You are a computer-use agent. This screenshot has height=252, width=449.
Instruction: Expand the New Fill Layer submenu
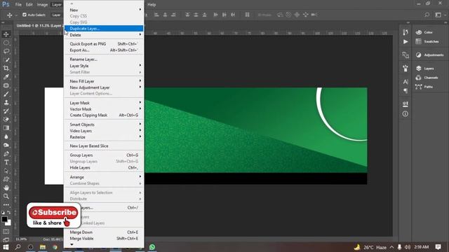pos(104,81)
